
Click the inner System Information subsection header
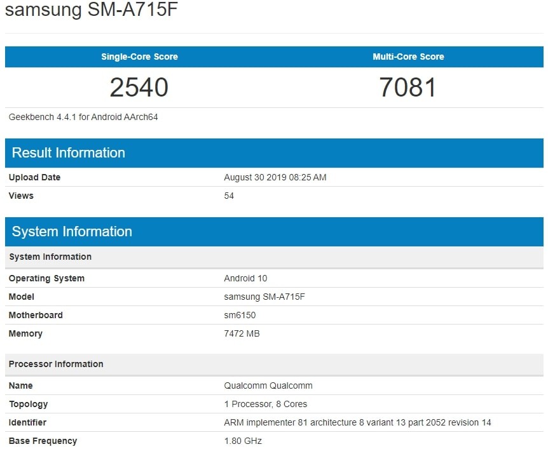coord(50,257)
